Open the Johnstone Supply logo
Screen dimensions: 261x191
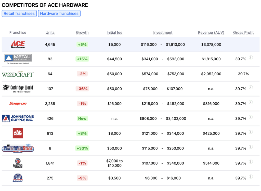click(18, 118)
